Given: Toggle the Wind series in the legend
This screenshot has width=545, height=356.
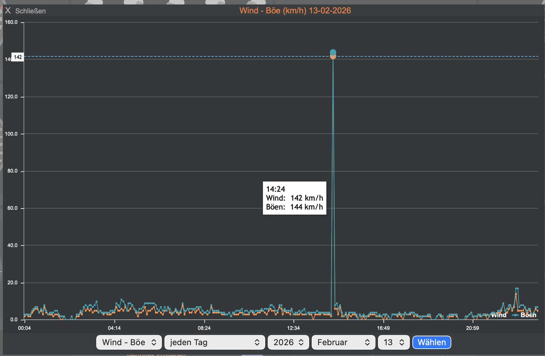Looking at the screenshot, I should click(x=499, y=315).
